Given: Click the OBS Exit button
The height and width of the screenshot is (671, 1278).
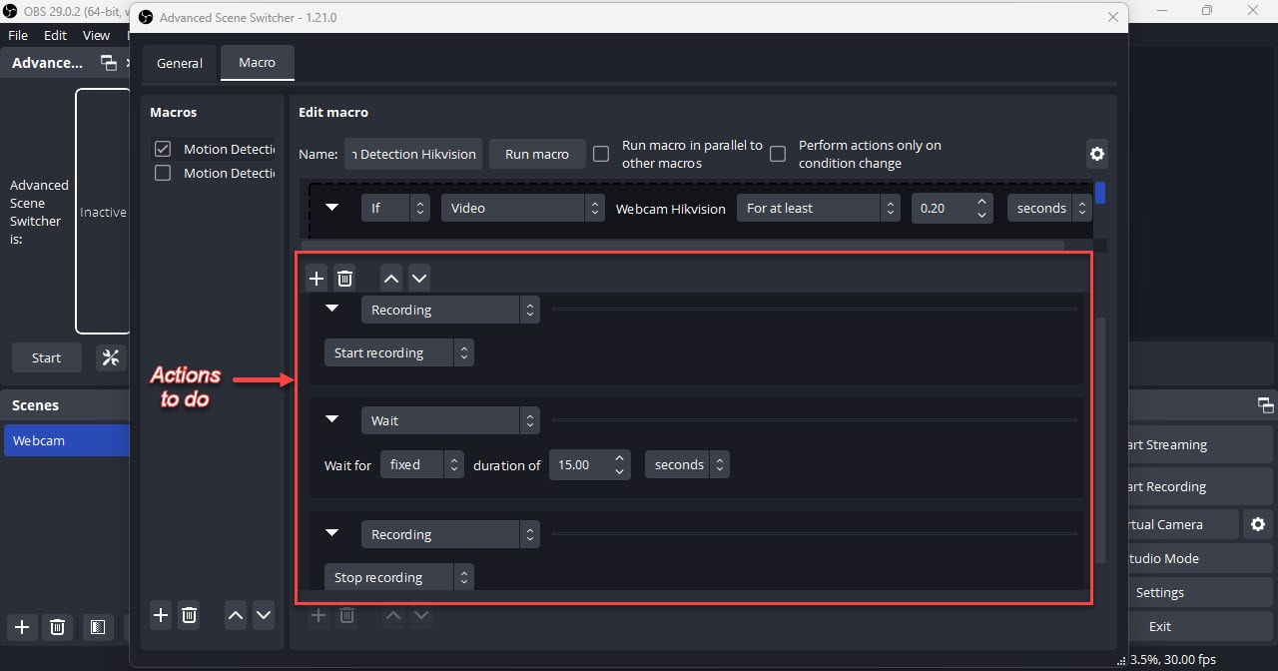Looking at the screenshot, I should point(1201,626).
